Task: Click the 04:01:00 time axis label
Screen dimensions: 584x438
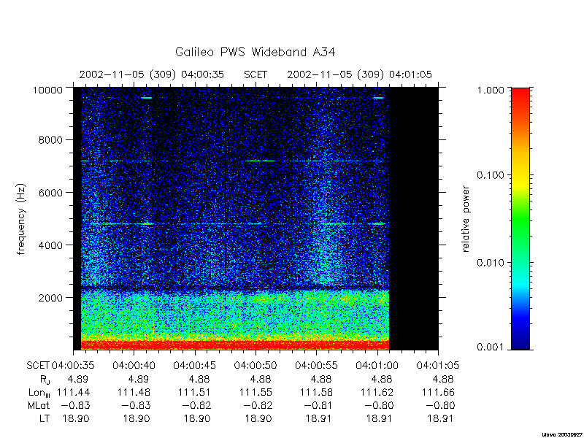Action: point(377,366)
